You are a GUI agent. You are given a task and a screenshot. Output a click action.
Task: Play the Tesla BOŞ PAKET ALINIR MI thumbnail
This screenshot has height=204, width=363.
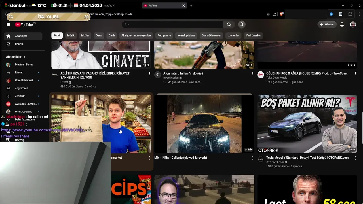[307, 124]
